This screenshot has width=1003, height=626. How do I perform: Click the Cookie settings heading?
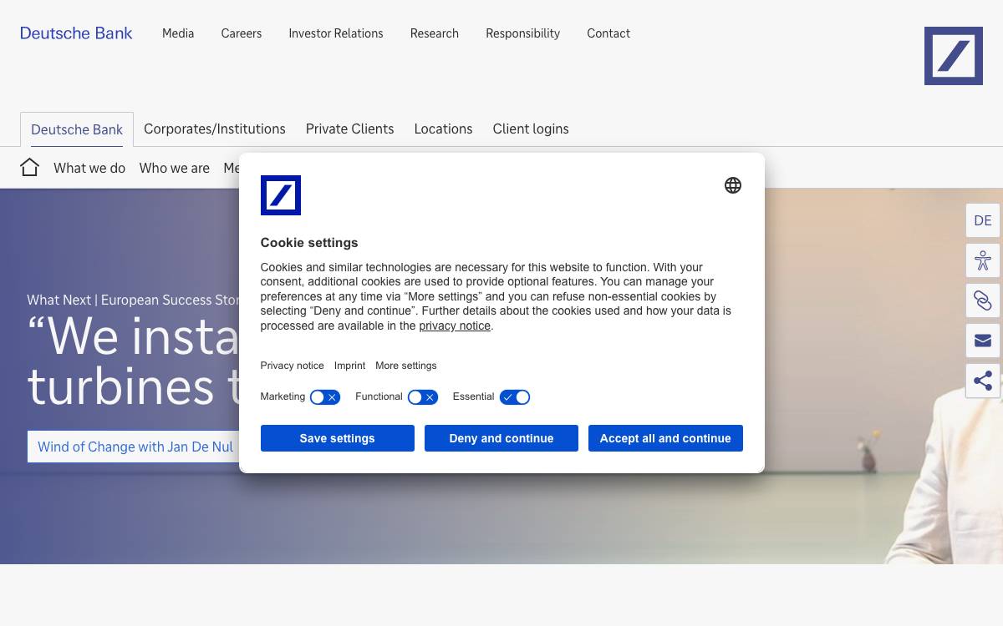tap(309, 243)
